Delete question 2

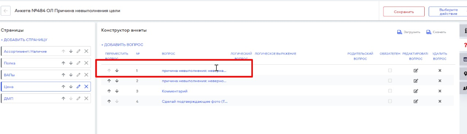tap(440, 81)
